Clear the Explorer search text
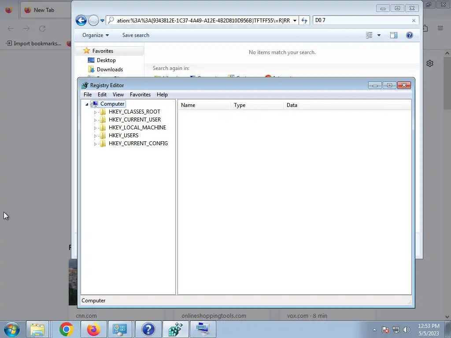This screenshot has width=451, height=338. coord(414,20)
